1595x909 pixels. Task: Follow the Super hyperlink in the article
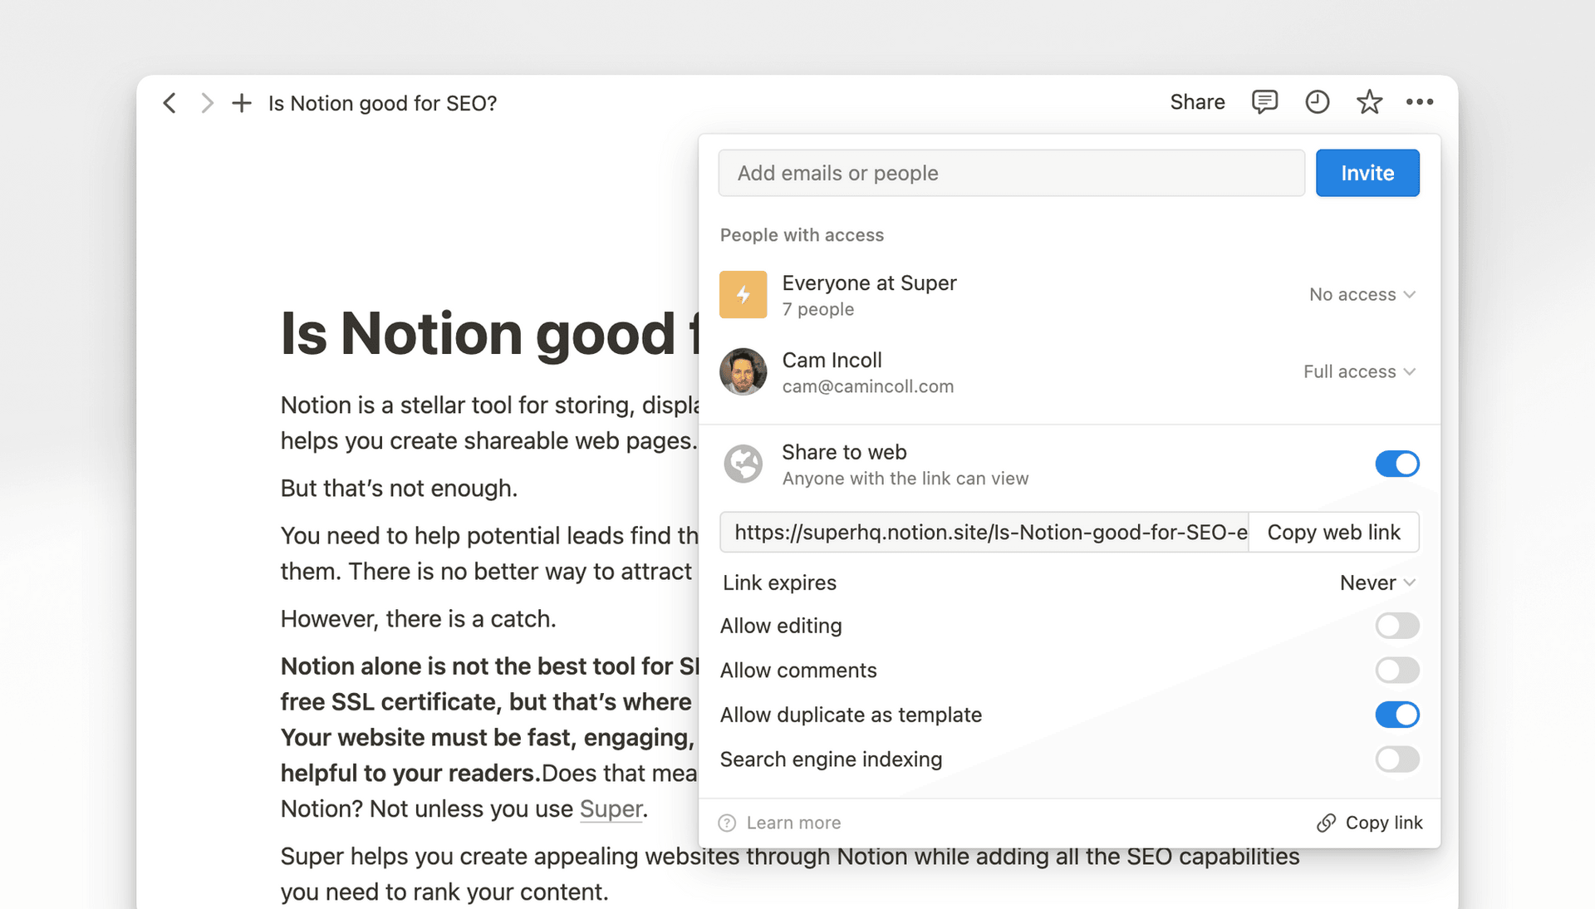611,808
